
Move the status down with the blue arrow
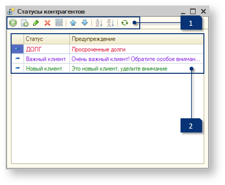click(x=85, y=23)
